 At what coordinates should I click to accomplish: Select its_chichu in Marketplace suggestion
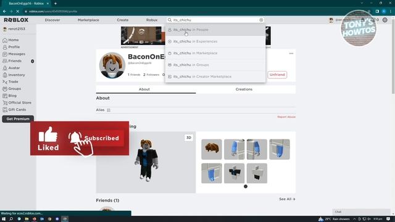point(215,53)
